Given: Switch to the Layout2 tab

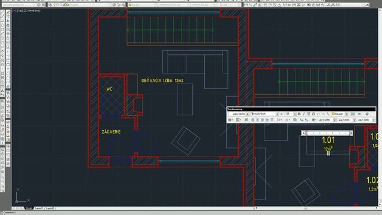Looking at the screenshot, I should (50, 208).
